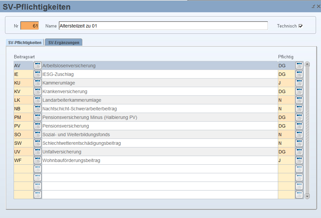Select the SW Beitragsart cell
Screen dimensions: 321x218
[24, 143]
